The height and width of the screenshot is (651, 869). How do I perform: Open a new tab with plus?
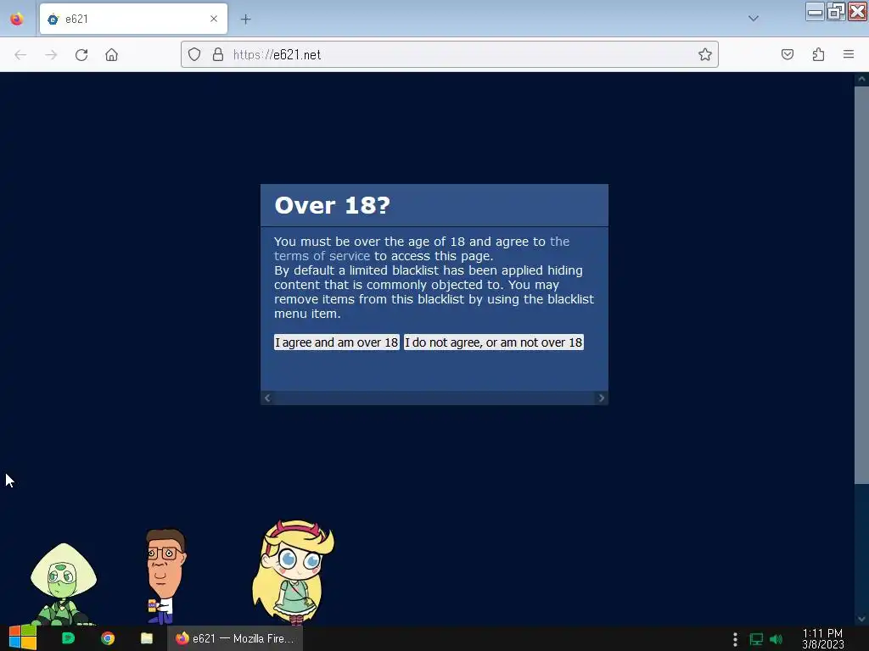pyautogui.click(x=245, y=19)
